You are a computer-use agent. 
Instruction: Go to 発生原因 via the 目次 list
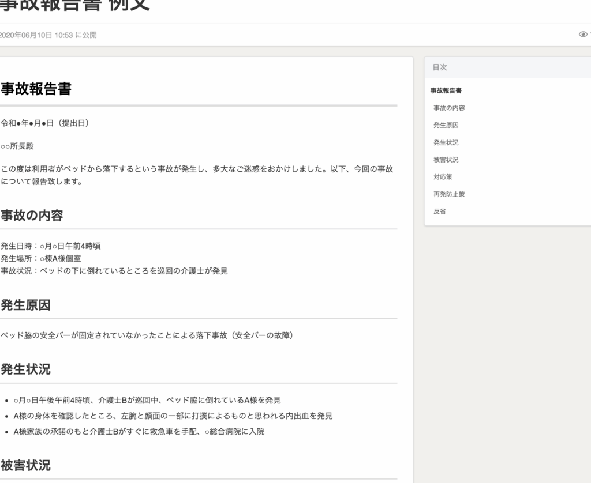point(446,125)
